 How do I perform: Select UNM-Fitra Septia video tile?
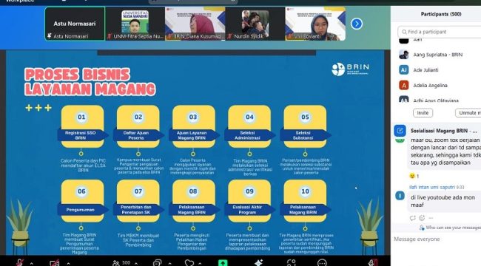pos(135,24)
